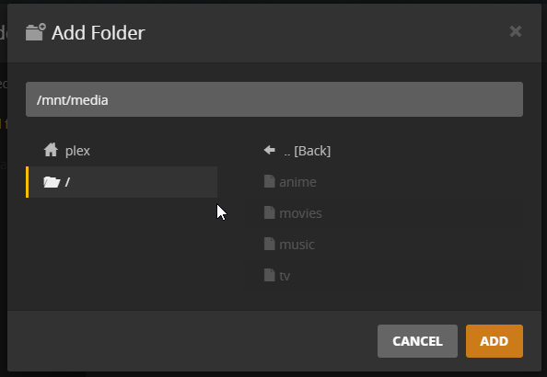
Task: Open the music folder entry
Action: [385, 245]
